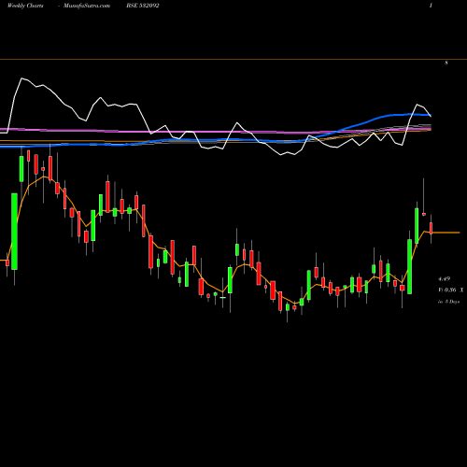Click the '8' price level label
The image size is (467, 467).
pyautogui.click(x=446, y=63)
